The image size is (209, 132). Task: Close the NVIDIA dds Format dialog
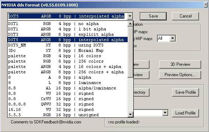[x=206, y=5]
